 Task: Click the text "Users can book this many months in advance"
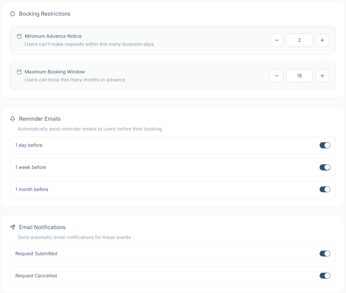pos(75,80)
